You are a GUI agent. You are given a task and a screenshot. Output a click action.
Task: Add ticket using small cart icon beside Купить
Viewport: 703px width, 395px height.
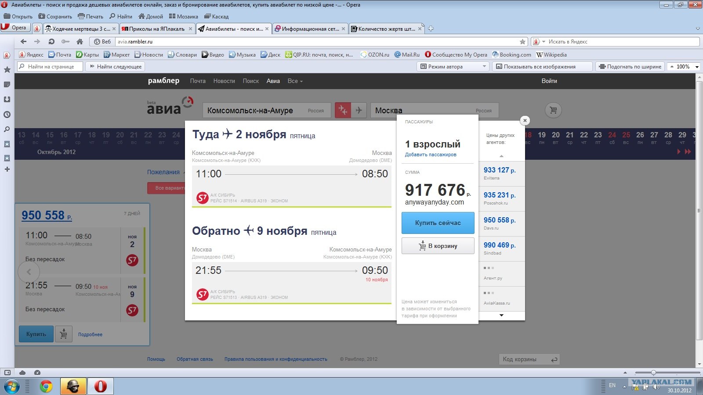click(x=64, y=334)
